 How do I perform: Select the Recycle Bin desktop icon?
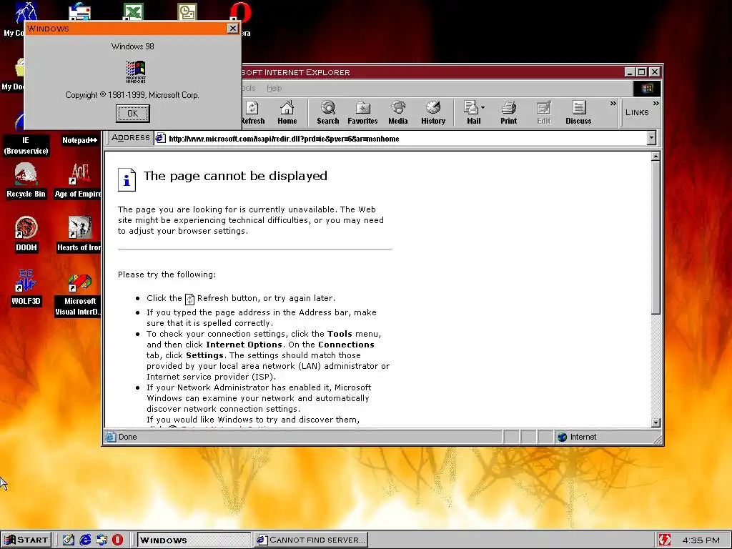[x=26, y=181]
